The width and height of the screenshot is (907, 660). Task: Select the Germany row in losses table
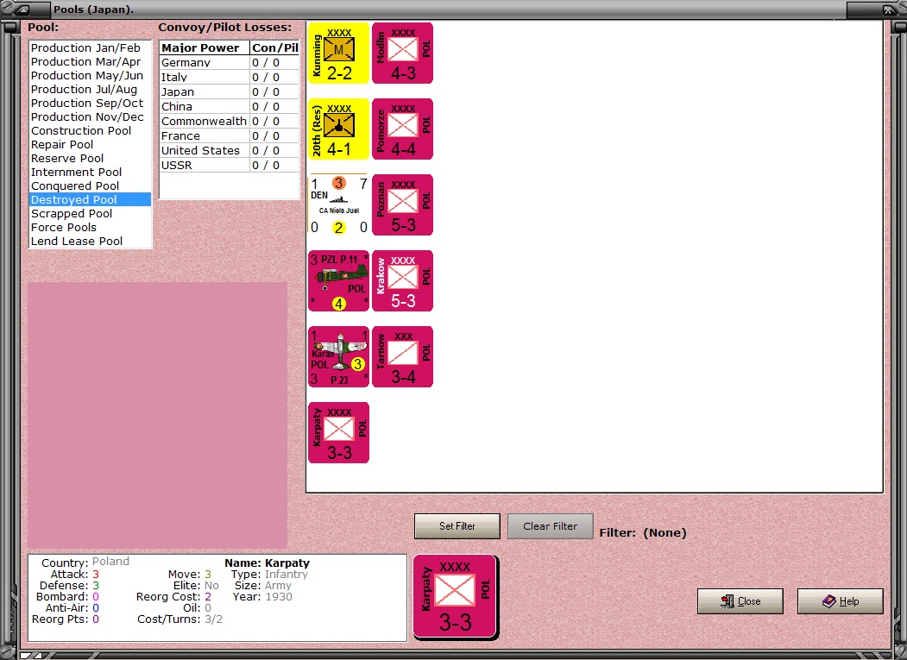(x=229, y=62)
